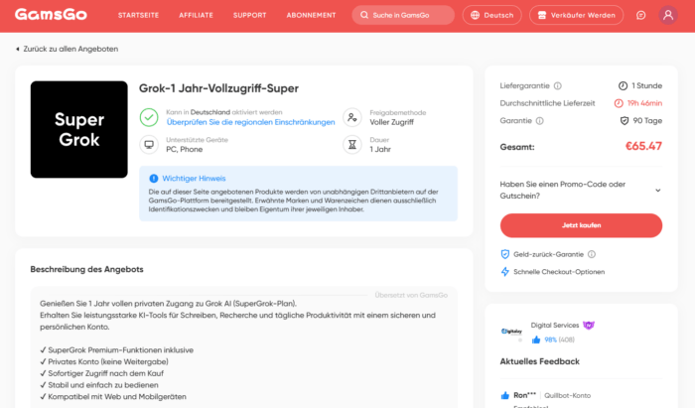695x408 pixels.
Task: Click the Digital Services seller logo
Action: pyautogui.click(x=511, y=332)
